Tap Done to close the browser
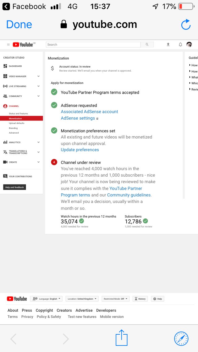Viewport: 198px width, 352px height. pos(19,24)
